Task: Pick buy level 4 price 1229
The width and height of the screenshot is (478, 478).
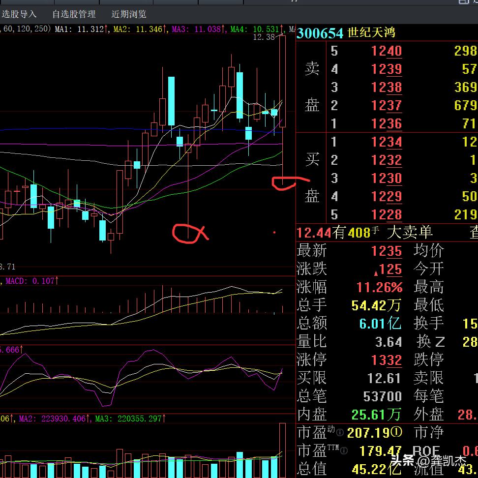Action: tap(386, 196)
